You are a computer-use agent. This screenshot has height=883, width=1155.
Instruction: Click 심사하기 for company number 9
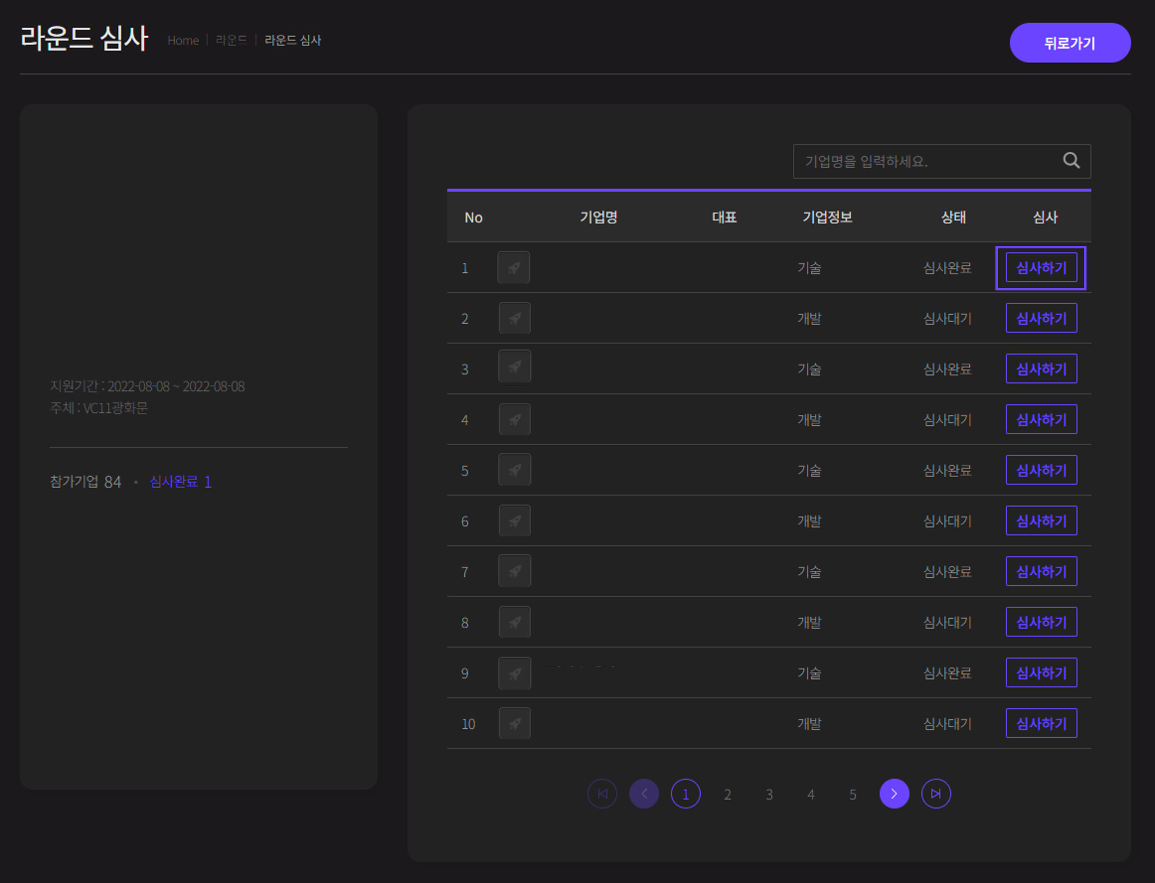pos(1041,673)
